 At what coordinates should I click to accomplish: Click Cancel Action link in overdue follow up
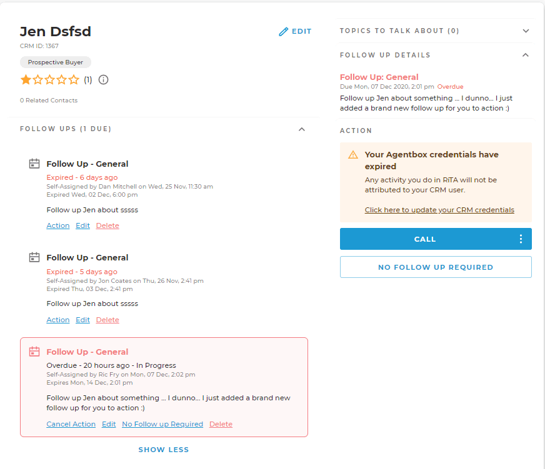click(x=71, y=424)
